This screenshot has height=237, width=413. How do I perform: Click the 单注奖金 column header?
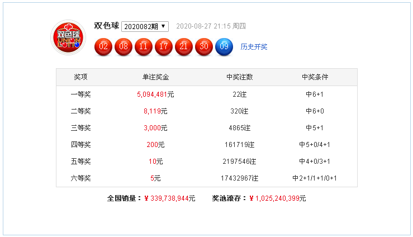pyautogui.click(x=155, y=77)
